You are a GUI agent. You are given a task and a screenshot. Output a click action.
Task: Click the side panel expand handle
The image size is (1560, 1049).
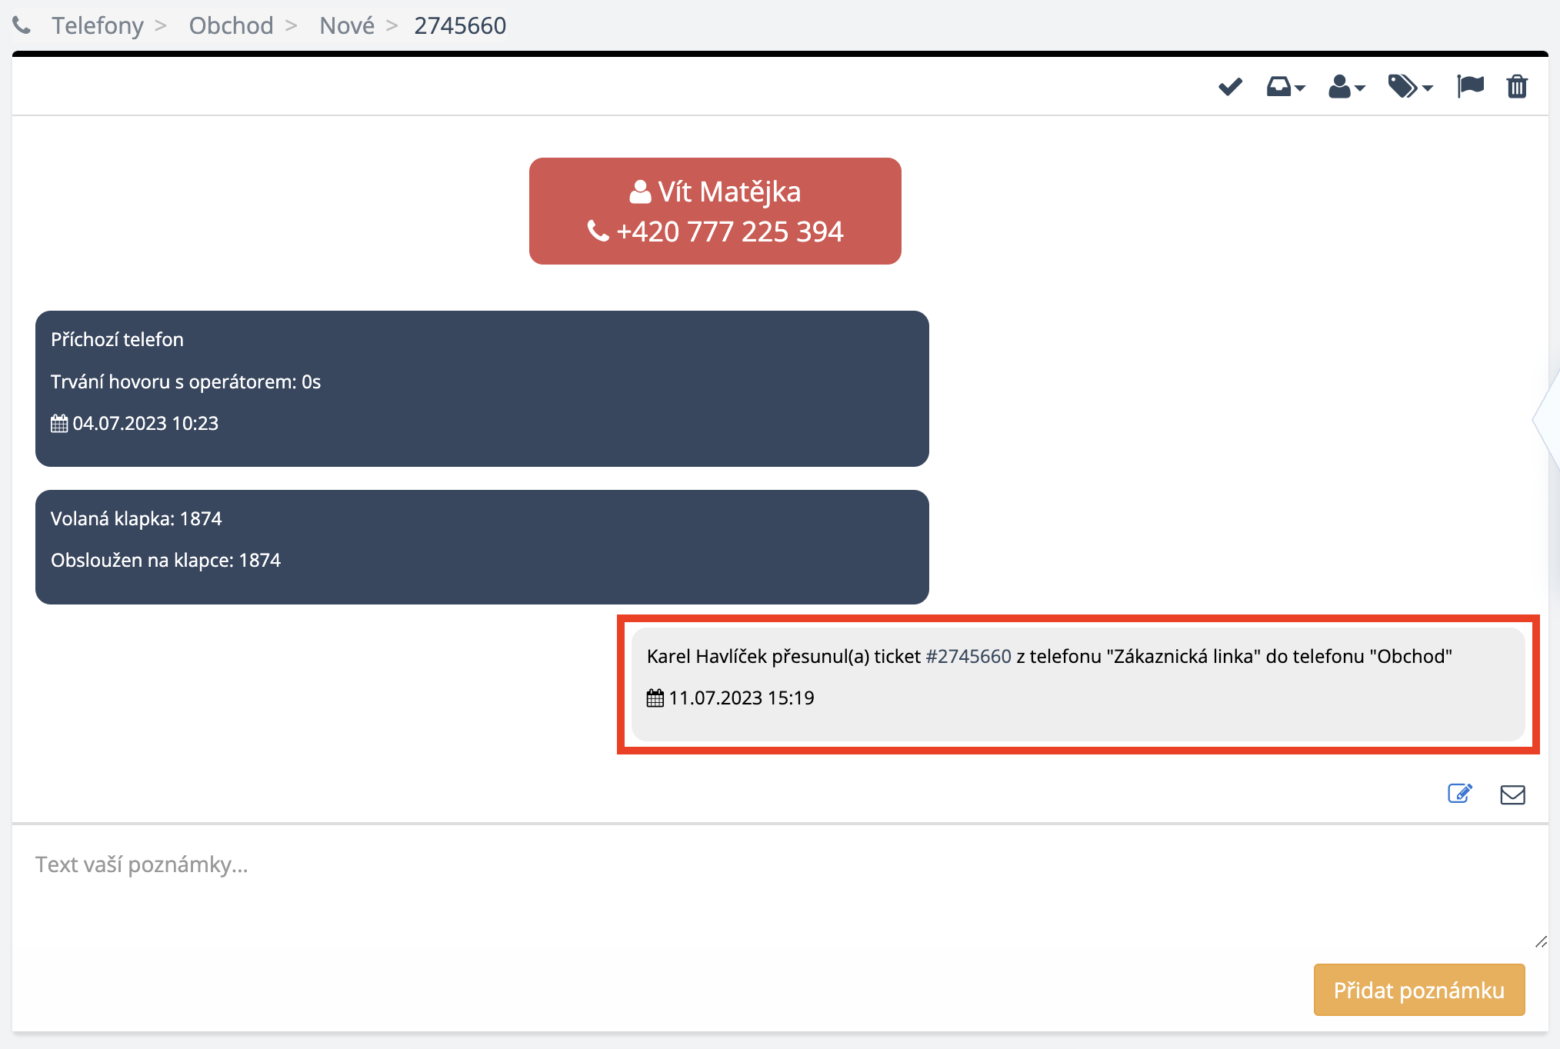(x=1548, y=420)
